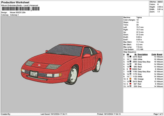Click the Description column header

[x=143, y=54]
